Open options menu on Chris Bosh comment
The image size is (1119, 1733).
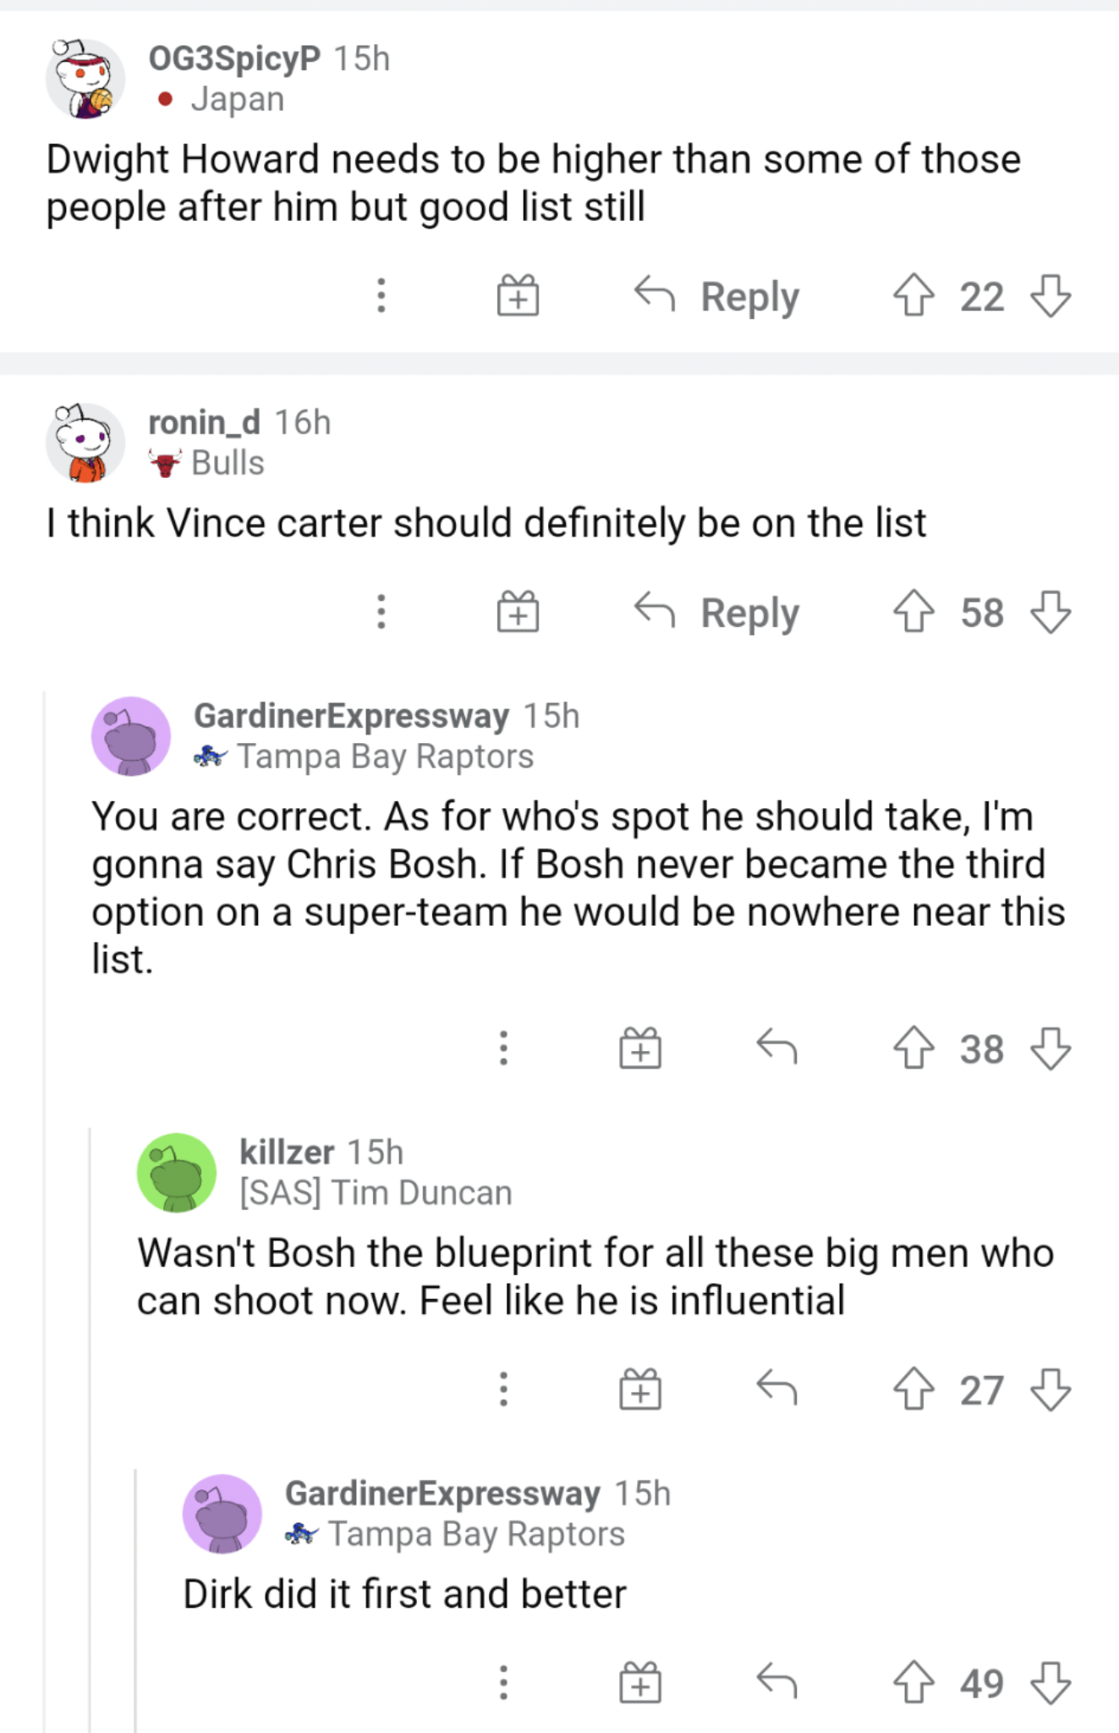pos(503,1048)
